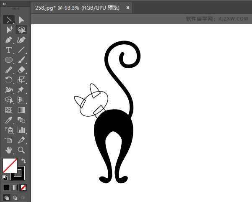Collapse the toolbar using the double arrows
This screenshot has height=202, width=252.
4,4
